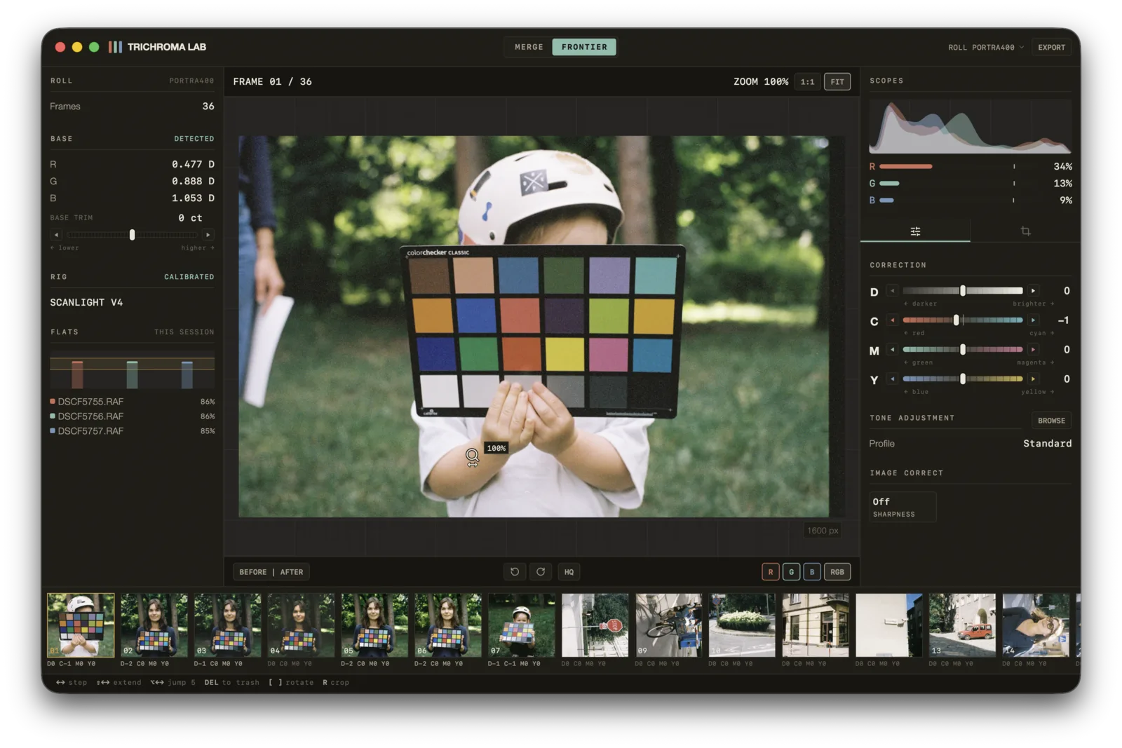The image size is (1122, 748).
Task: Click the SCANLIGHT V4 rig name
Action: (x=86, y=302)
